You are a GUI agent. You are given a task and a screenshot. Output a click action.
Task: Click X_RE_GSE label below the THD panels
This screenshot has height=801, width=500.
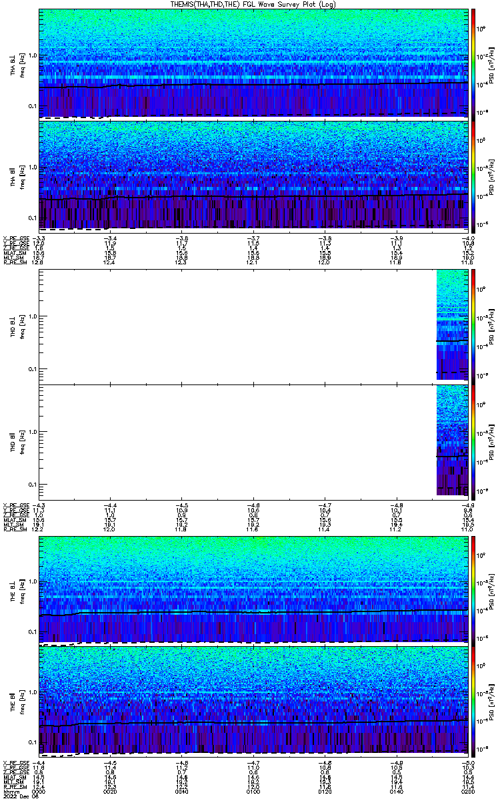(16, 506)
